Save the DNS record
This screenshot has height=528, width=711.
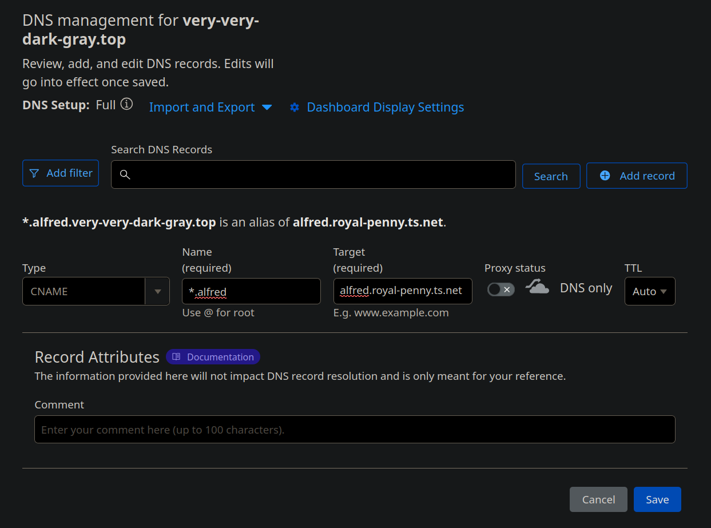657,499
